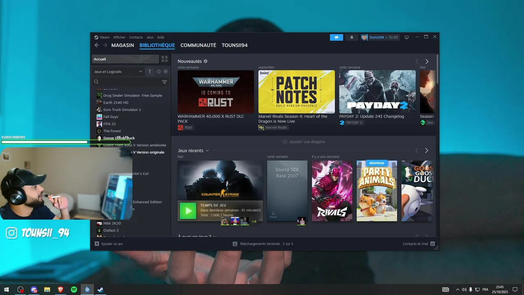
Task: Go forward with the Steam forward arrow
Action: [x=105, y=45]
